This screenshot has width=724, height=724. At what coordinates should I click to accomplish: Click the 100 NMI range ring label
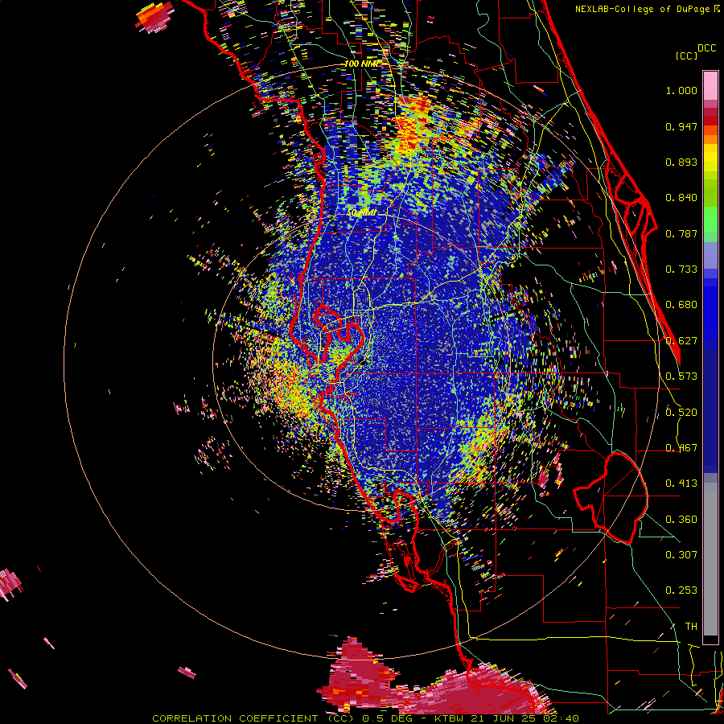click(361, 64)
